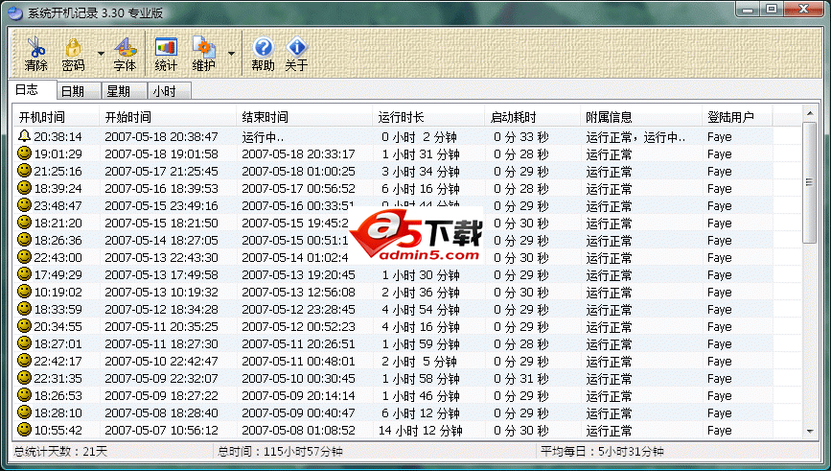Open the 关于 (about) info icon
The width and height of the screenshot is (831, 471).
tap(296, 47)
